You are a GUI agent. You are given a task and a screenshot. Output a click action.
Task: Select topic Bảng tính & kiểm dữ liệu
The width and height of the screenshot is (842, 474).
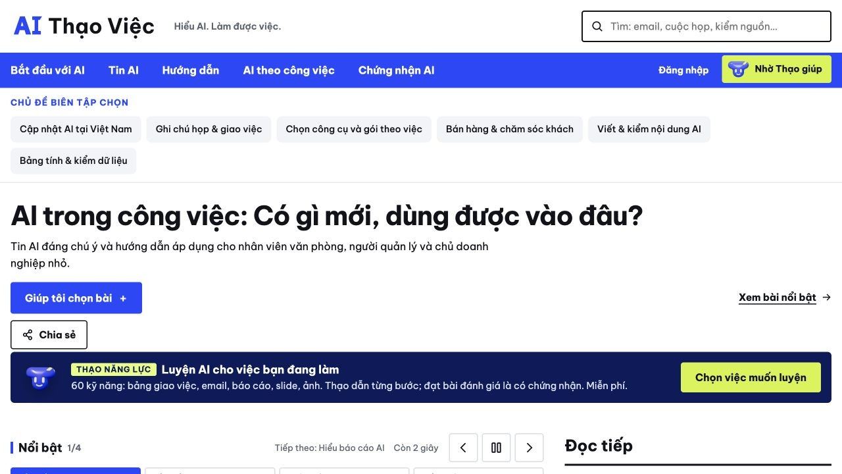coord(74,161)
